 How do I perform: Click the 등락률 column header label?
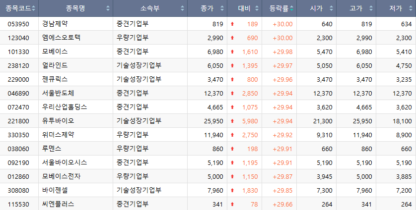[279, 8]
